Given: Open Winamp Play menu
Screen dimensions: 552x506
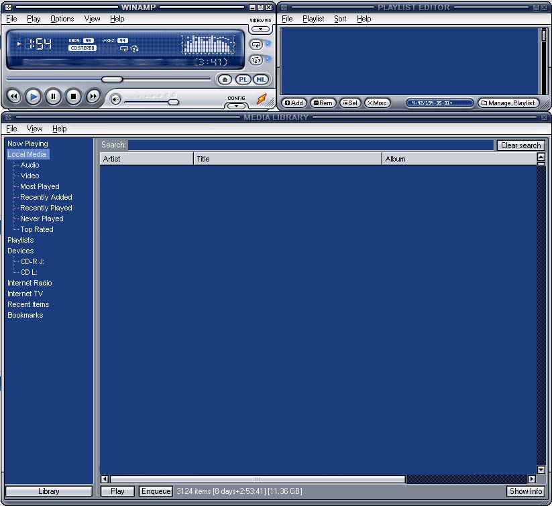Looking at the screenshot, I should [x=34, y=19].
